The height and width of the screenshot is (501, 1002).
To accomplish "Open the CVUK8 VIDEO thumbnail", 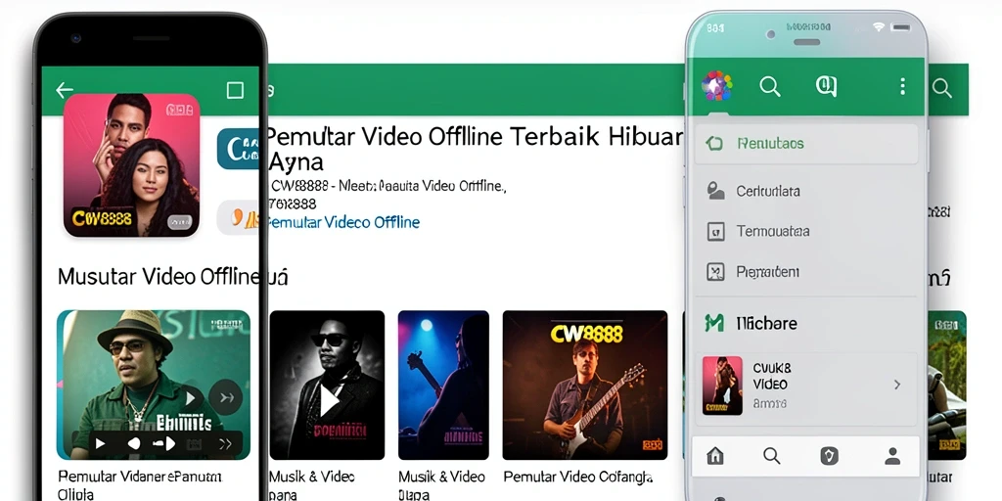I will tap(722, 386).
